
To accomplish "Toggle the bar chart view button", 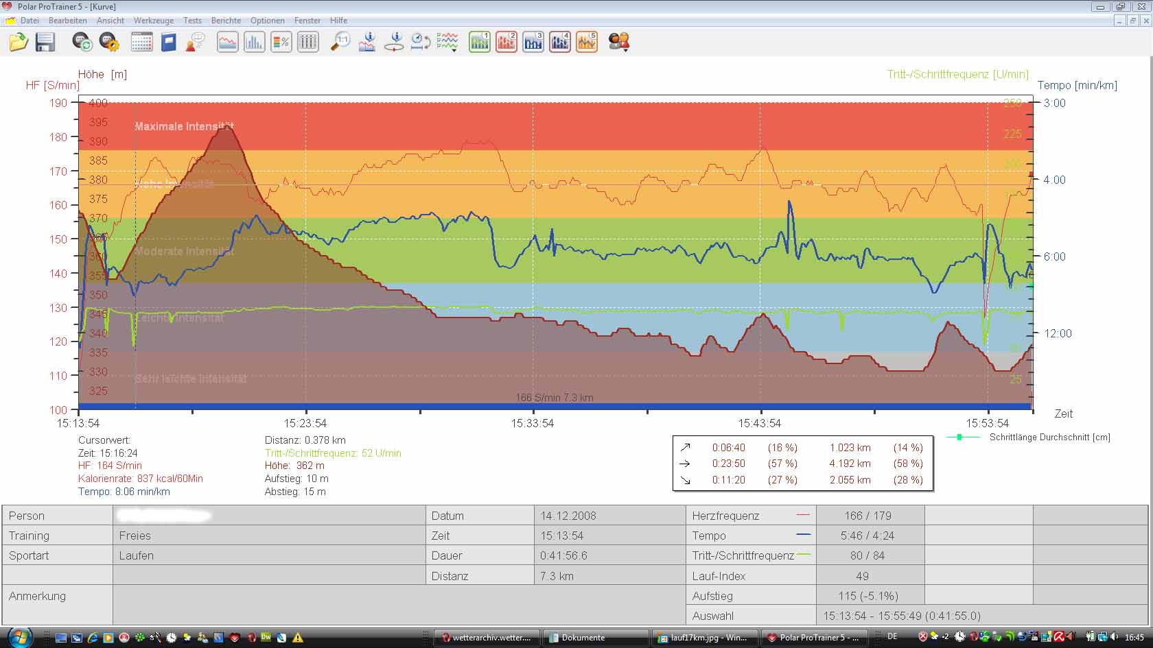I will [254, 43].
